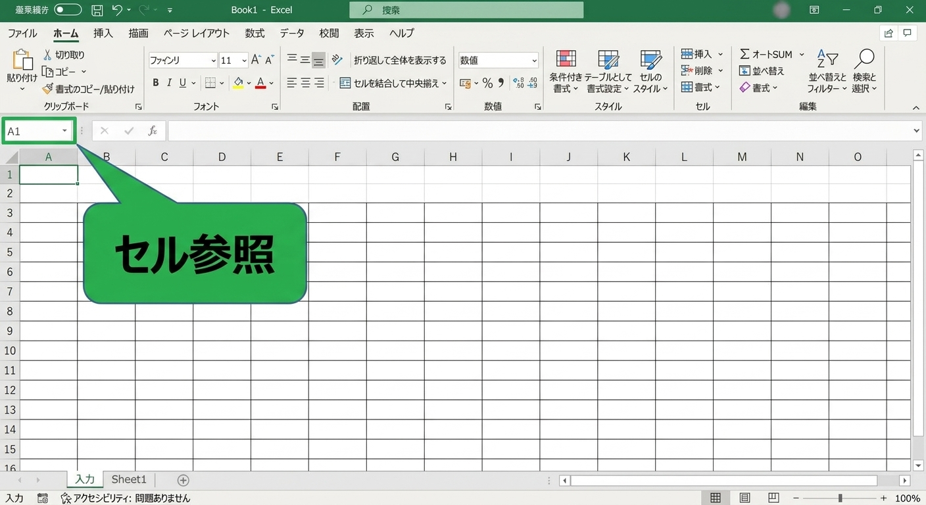Screen dimensions: 926x505
Task: Switch to the 挿入 ribbon tab
Action: pyautogui.click(x=103, y=34)
